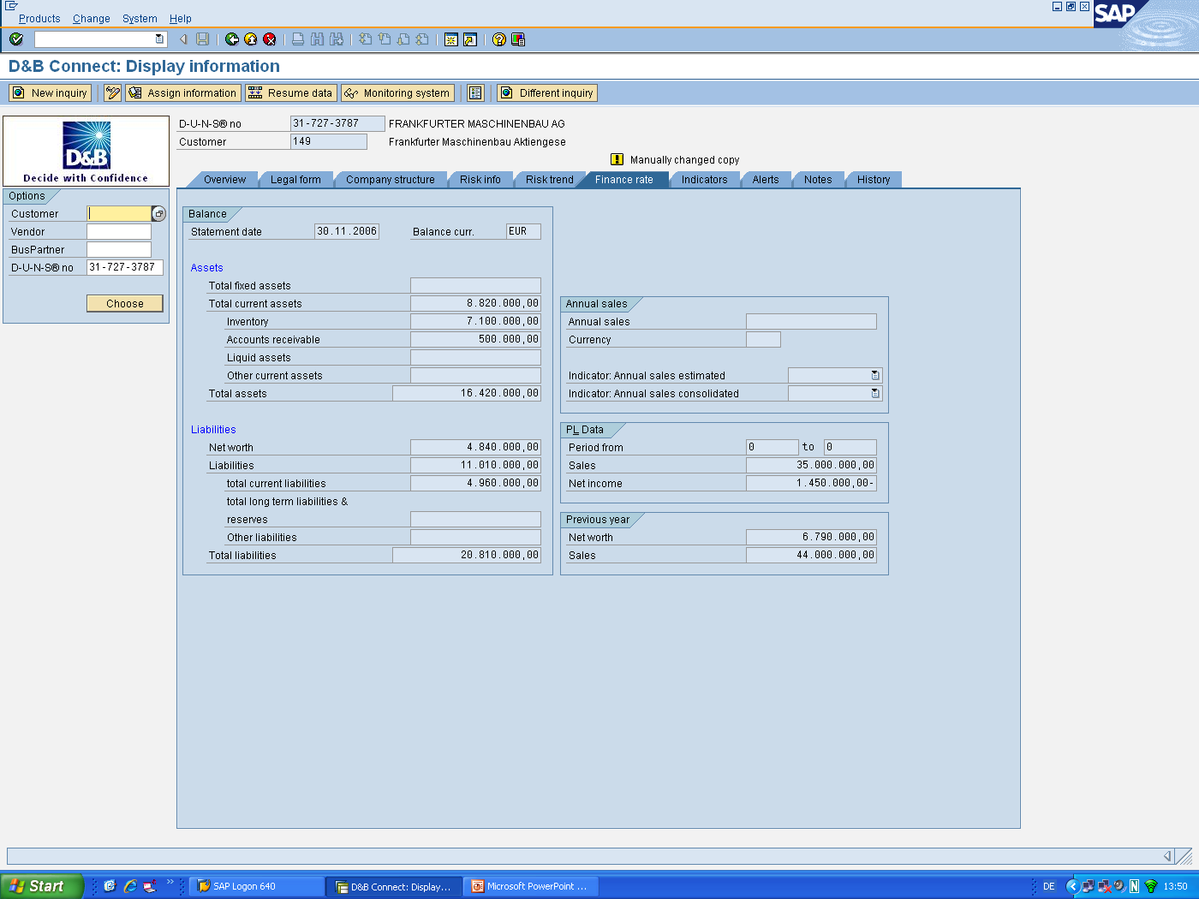Click the Net income value 1.450.000,00-
Screen dimensions: 1199x899
(811, 484)
